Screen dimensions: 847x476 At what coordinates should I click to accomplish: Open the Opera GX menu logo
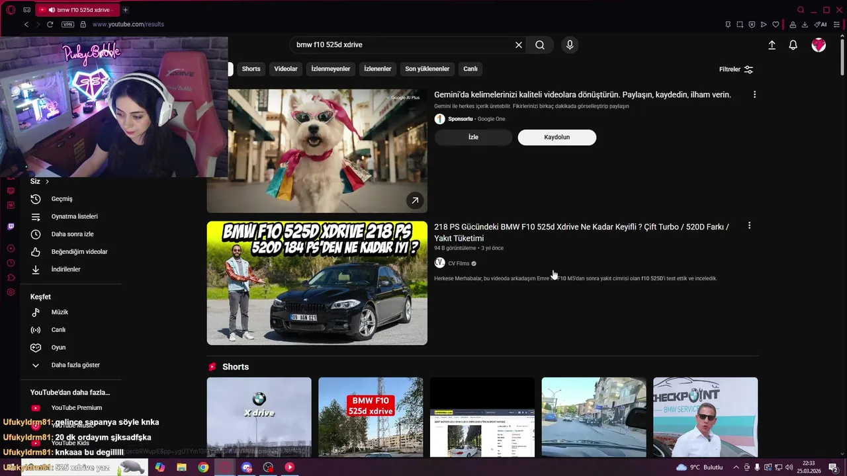tap(11, 10)
